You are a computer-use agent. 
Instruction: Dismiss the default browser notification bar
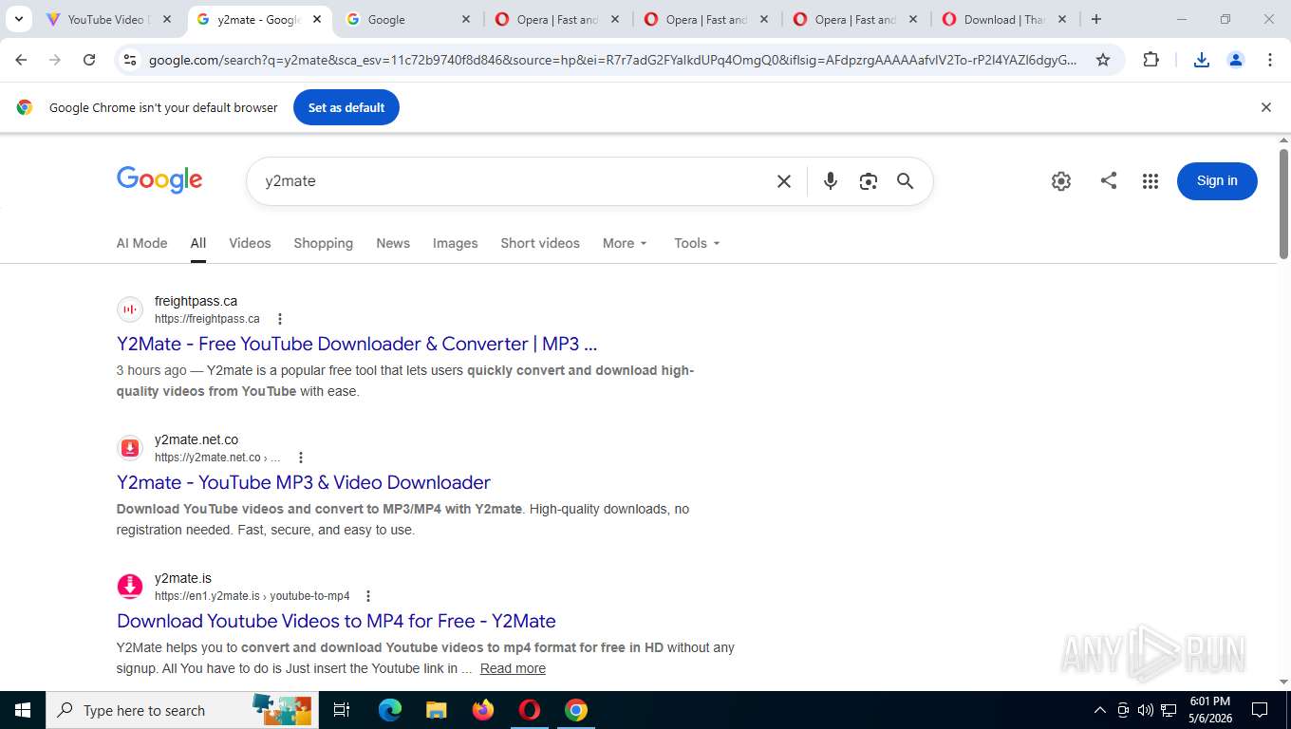pyautogui.click(x=1265, y=107)
